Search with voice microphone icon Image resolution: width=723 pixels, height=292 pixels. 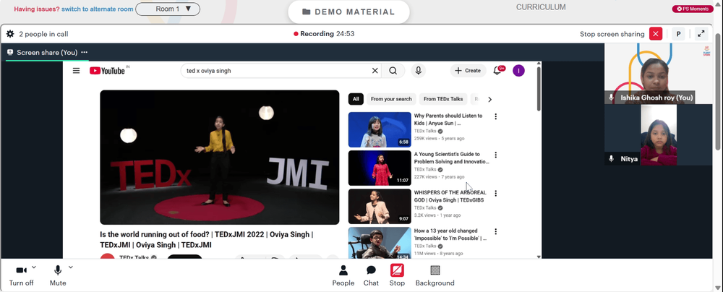point(418,71)
